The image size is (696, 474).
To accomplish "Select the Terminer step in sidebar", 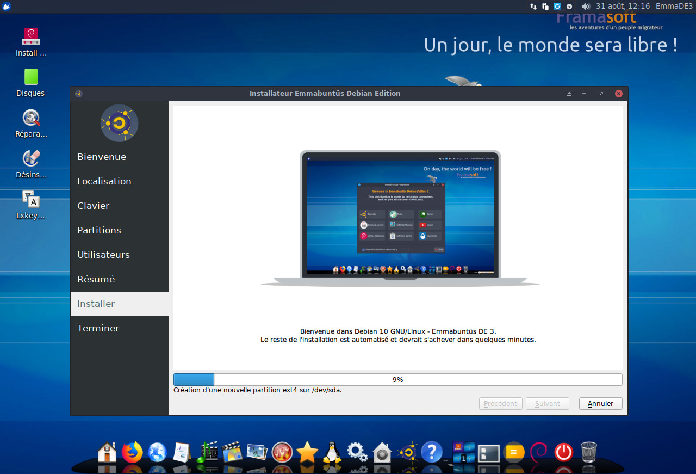I will point(119,328).
